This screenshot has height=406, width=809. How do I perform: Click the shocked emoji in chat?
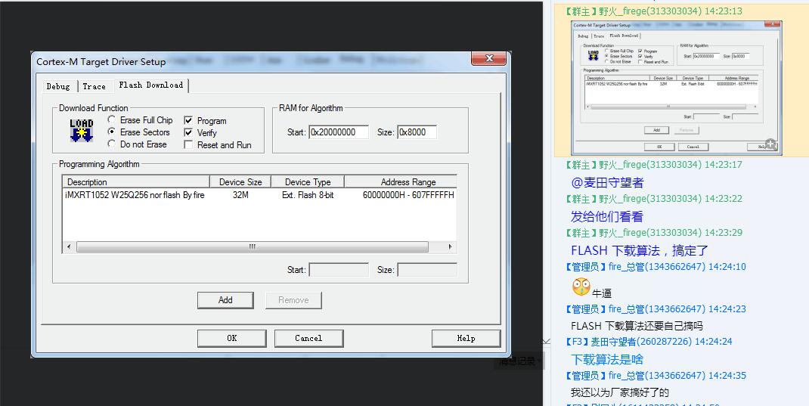(x=581, y=287)
